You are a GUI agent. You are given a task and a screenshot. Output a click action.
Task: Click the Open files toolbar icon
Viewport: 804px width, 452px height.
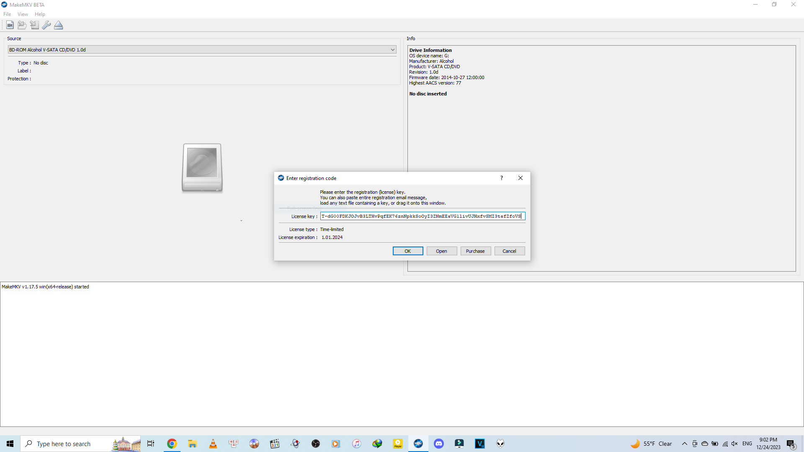click(x=10, y=25)
